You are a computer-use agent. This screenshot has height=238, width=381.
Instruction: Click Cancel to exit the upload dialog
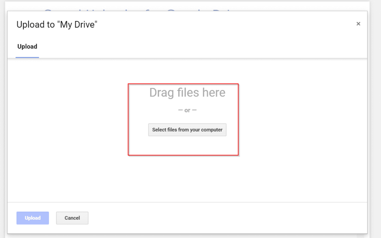point(72,218)
